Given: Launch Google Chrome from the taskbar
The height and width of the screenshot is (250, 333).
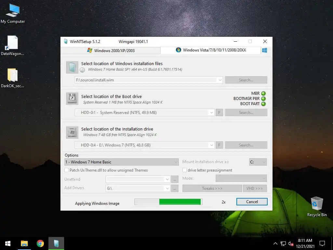Looking at the screenshot, I should (x=40, y=243).
